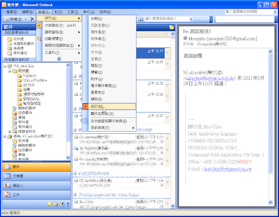This screenshot has width=279, height=217.
Task: Click flag icon on 上午 12:35 message
Action: click(167, 64)
